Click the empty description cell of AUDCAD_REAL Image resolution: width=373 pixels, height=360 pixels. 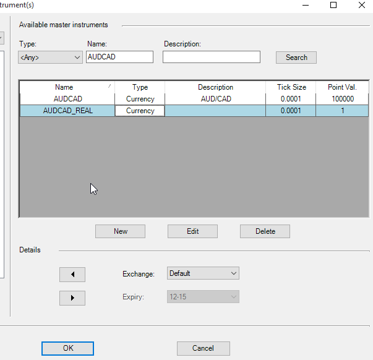tap(215, 111)
